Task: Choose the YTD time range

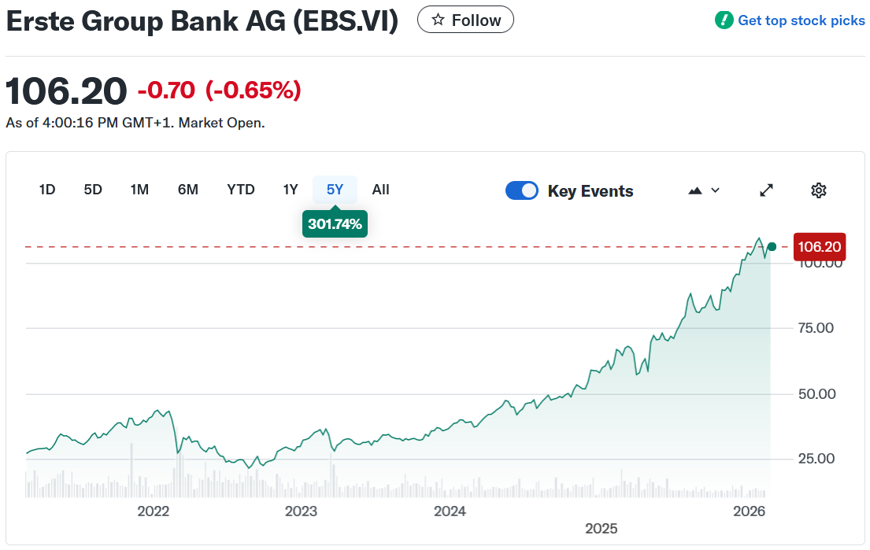Action: (241, 190)
